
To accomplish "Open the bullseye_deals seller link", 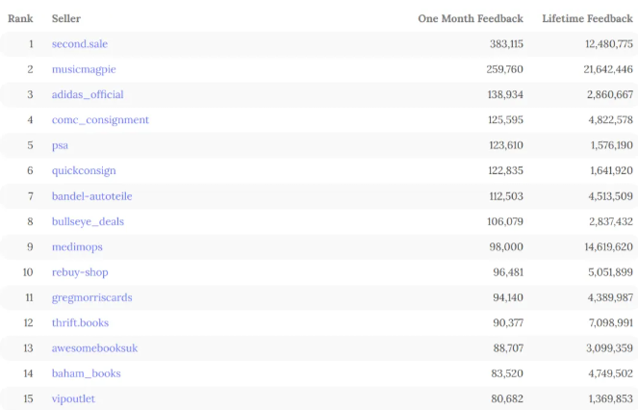I will coord(88,221).
